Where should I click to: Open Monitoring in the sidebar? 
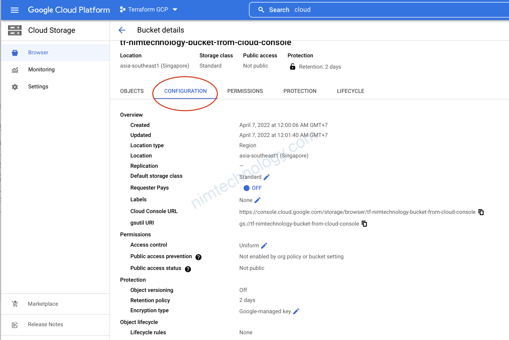click(x=55, y=70)
